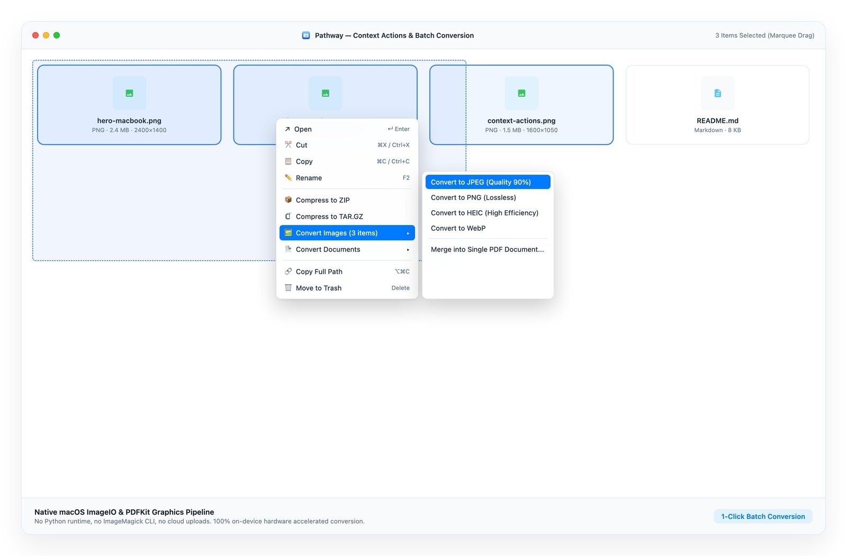Click the picture icon beside Convert Images
Viewport: 847px width, 556px height.
288,232
